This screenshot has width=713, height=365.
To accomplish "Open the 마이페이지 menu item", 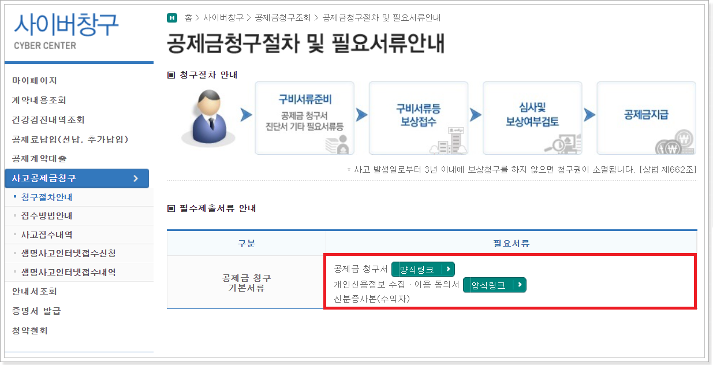I will tap(35, 79).
